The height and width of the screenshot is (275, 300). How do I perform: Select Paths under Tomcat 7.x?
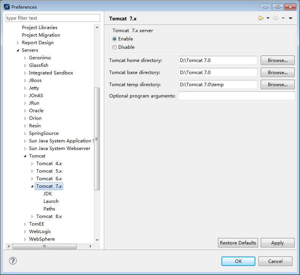click(x=49, y=209)
